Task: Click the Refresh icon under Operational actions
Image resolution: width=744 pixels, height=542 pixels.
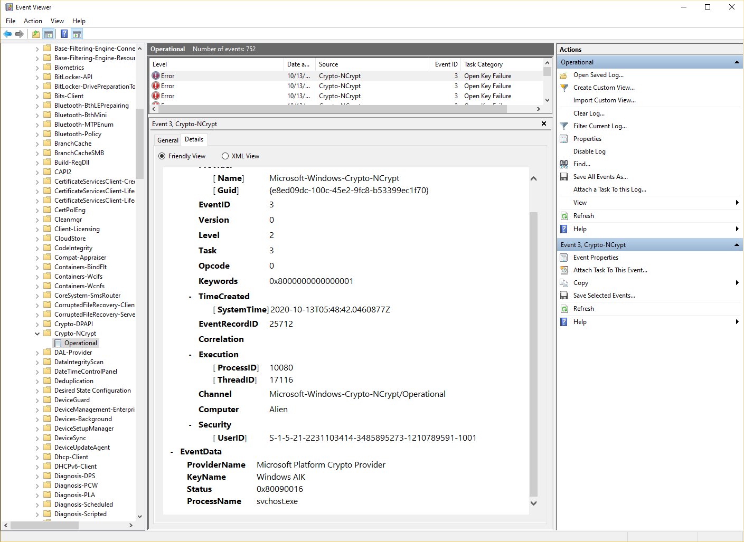Action: [x=563, y=215]
